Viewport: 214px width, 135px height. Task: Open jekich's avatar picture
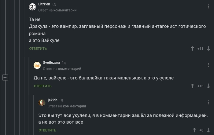coord(42,103)
